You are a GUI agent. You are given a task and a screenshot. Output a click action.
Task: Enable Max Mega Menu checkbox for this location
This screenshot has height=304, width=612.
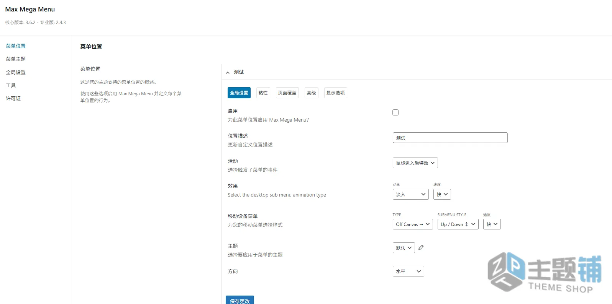pos(395,112)
